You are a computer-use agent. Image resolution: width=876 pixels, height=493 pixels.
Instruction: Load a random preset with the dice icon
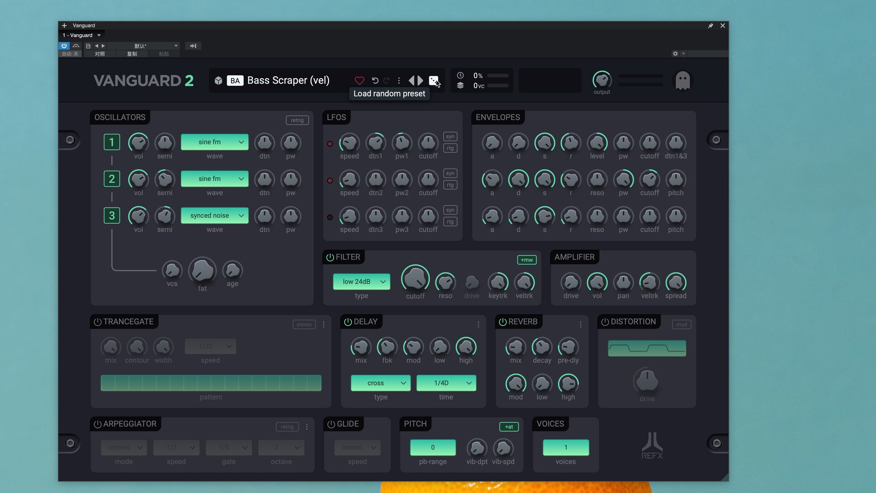tap(433, 80)
